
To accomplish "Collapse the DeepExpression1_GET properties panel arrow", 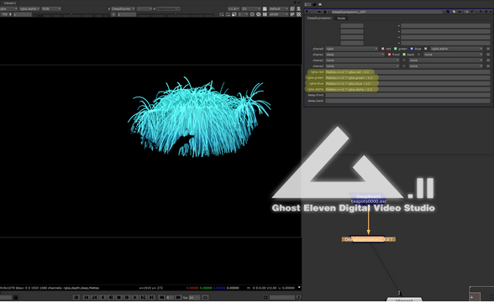I will (x=307, y=12).
